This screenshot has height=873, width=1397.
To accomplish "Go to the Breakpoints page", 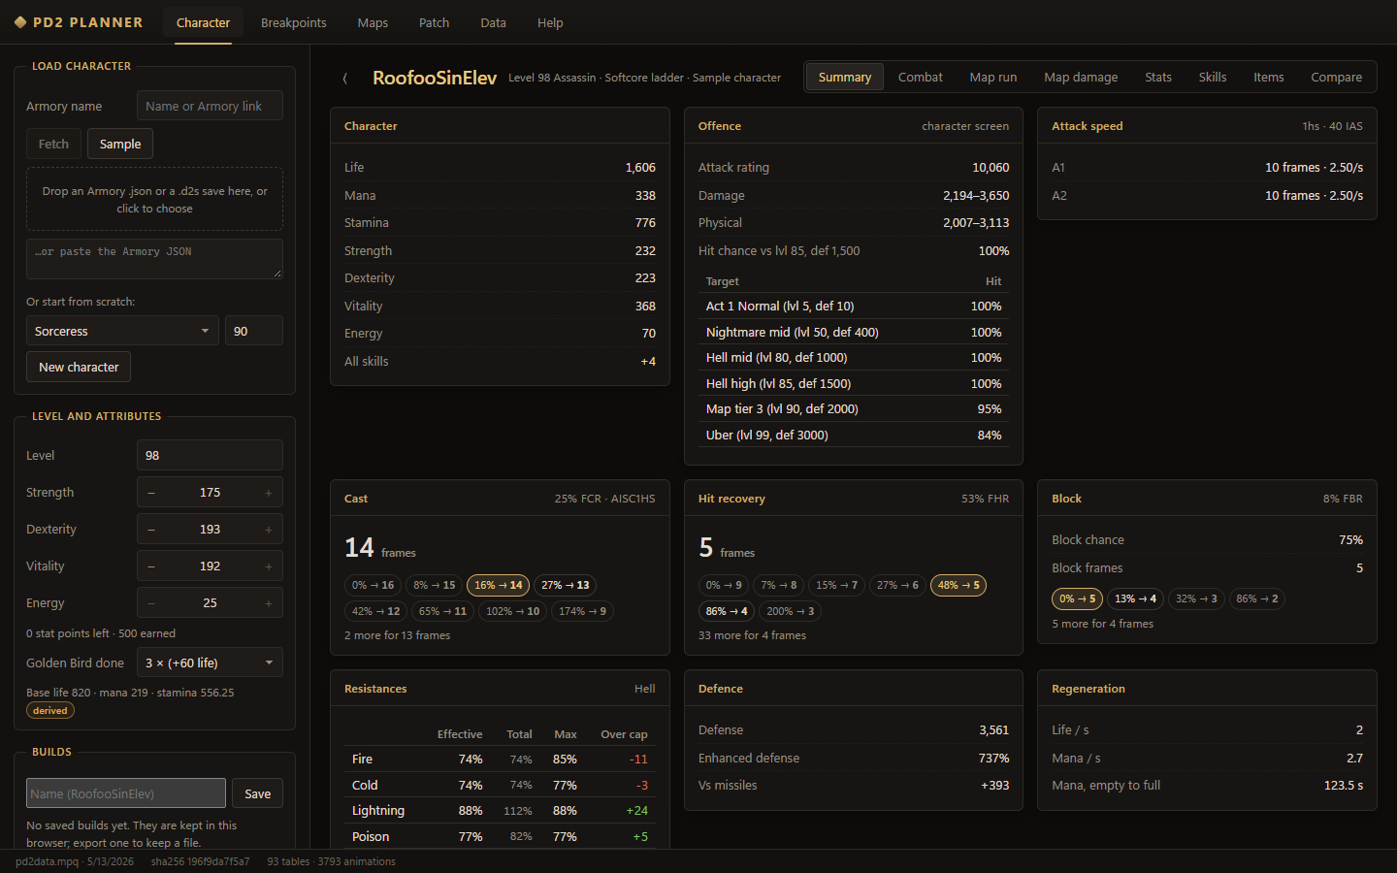I will click(293, 22).
